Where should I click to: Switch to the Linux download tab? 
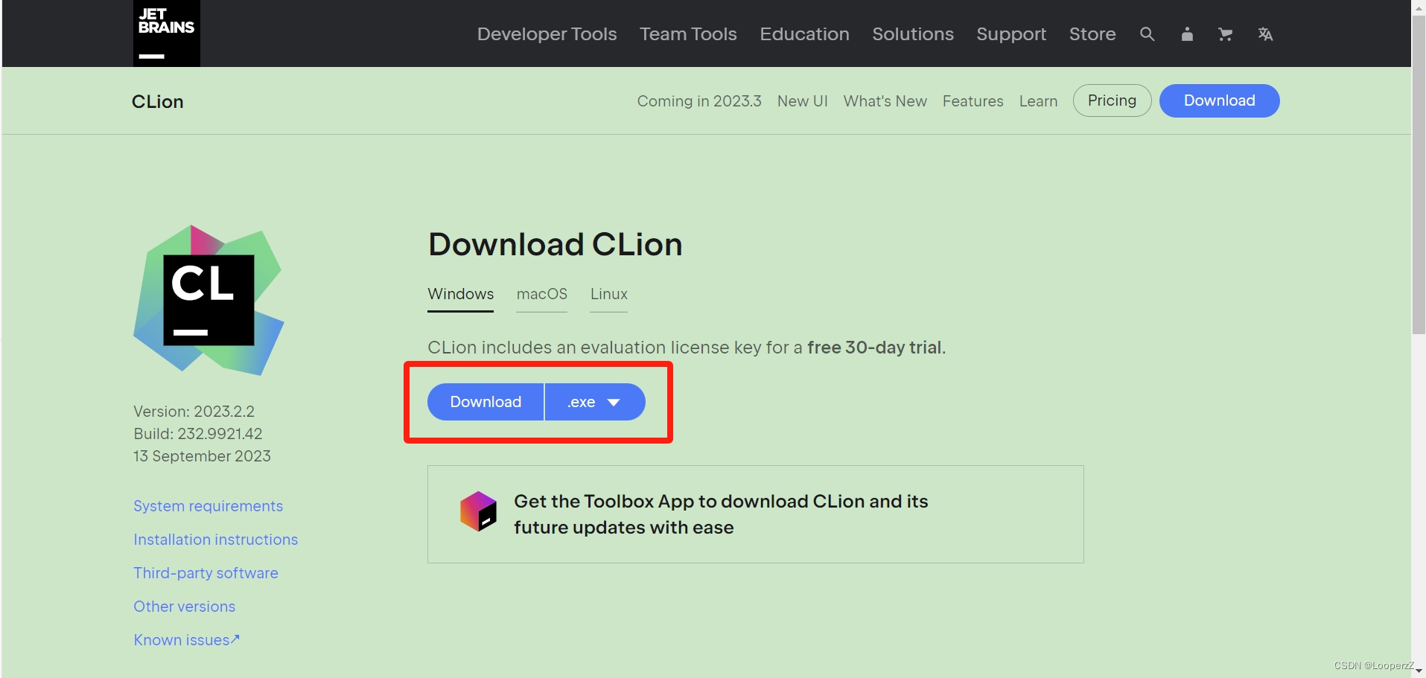608,294
